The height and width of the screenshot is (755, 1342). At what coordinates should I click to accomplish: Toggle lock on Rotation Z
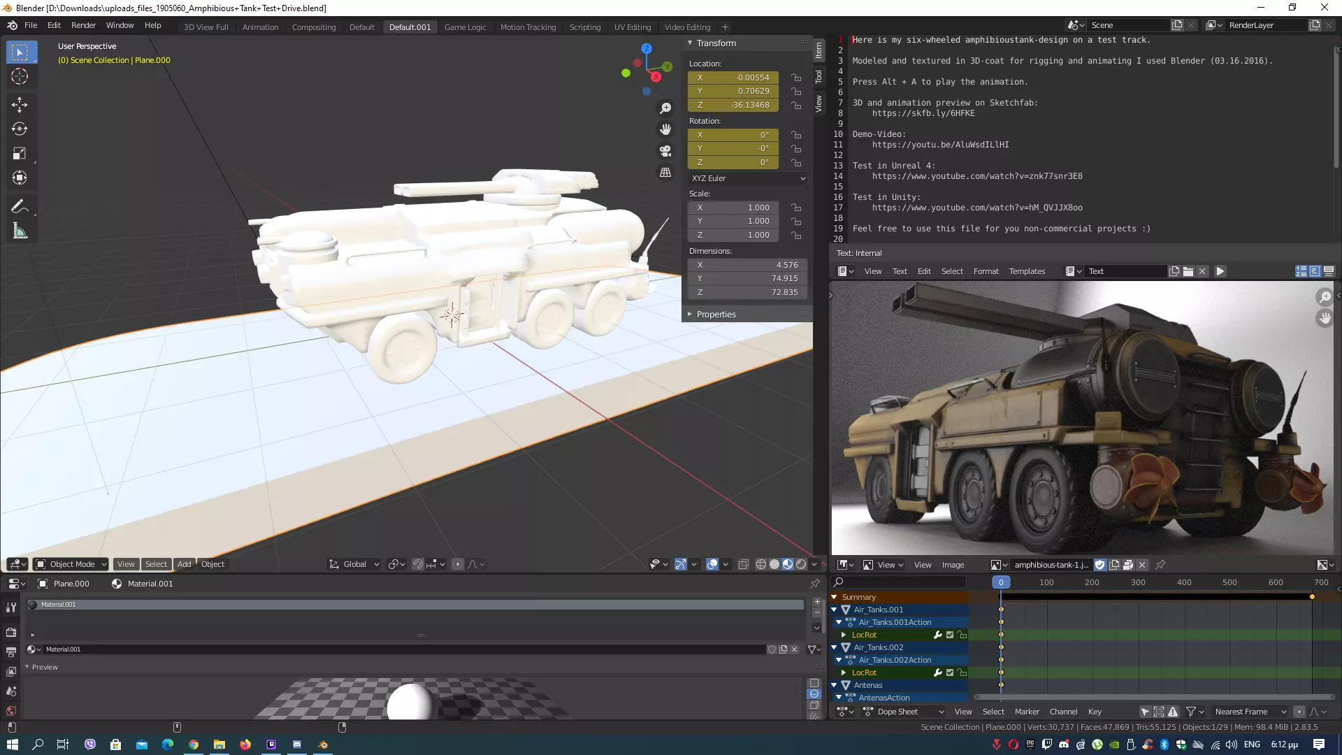coord(796,162)
